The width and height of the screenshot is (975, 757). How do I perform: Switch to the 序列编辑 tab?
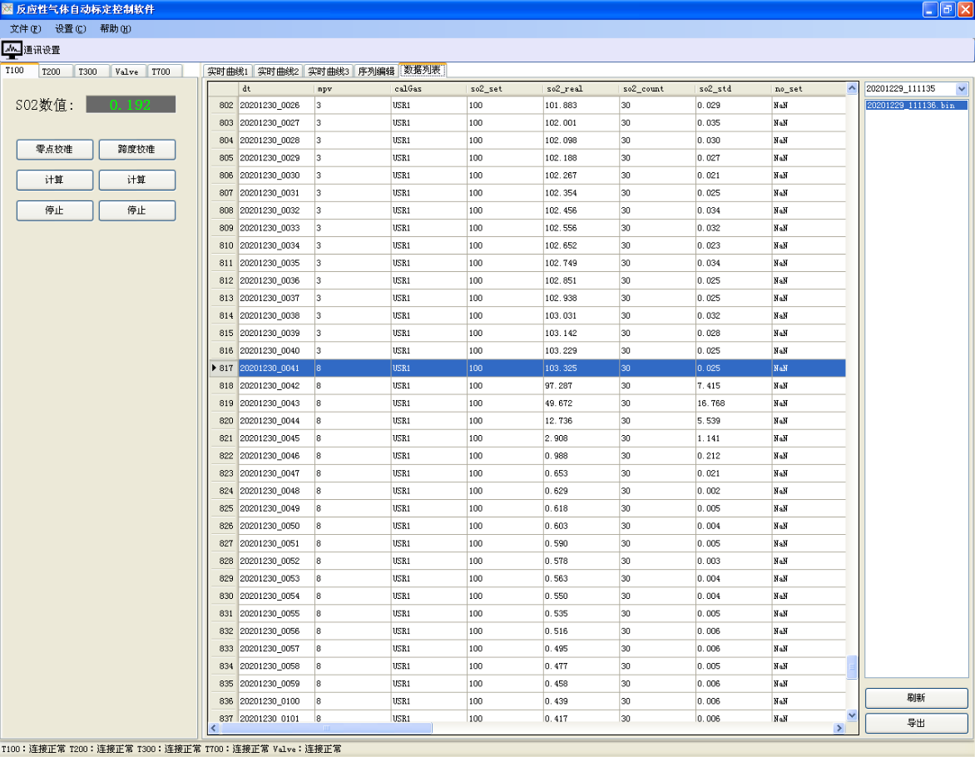coord(376,72)
